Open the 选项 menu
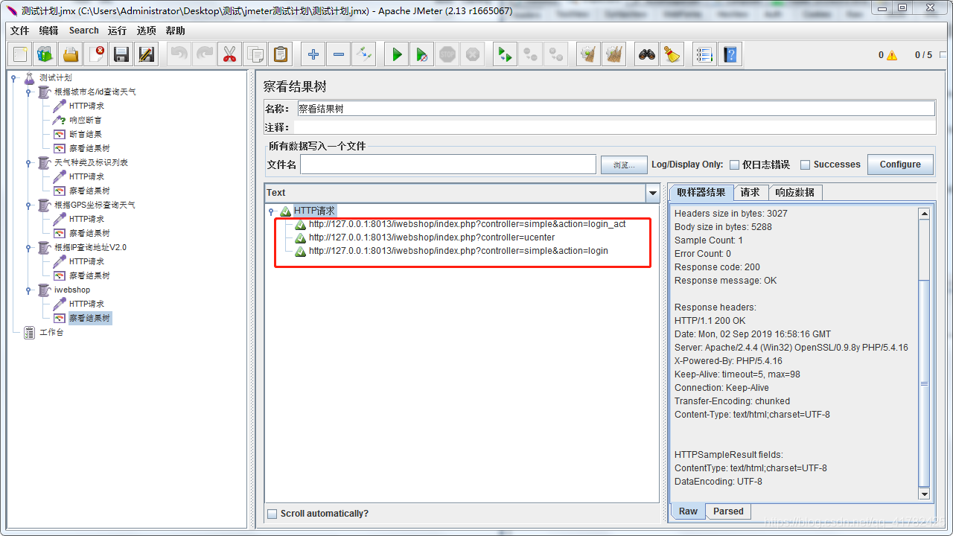This screenshot has height=536, width=953. [x=147, y=31]
